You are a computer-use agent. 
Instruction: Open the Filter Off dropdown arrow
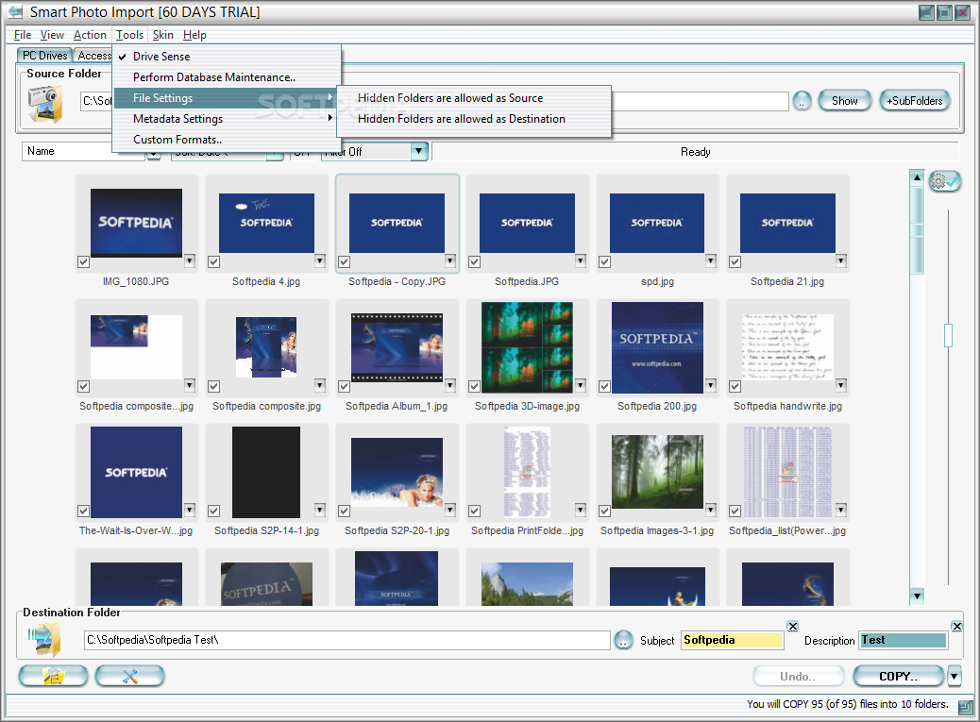point(419,151)
